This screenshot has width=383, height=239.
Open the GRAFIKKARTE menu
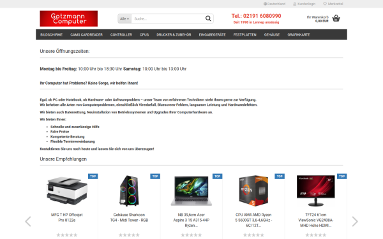[299, 34]
